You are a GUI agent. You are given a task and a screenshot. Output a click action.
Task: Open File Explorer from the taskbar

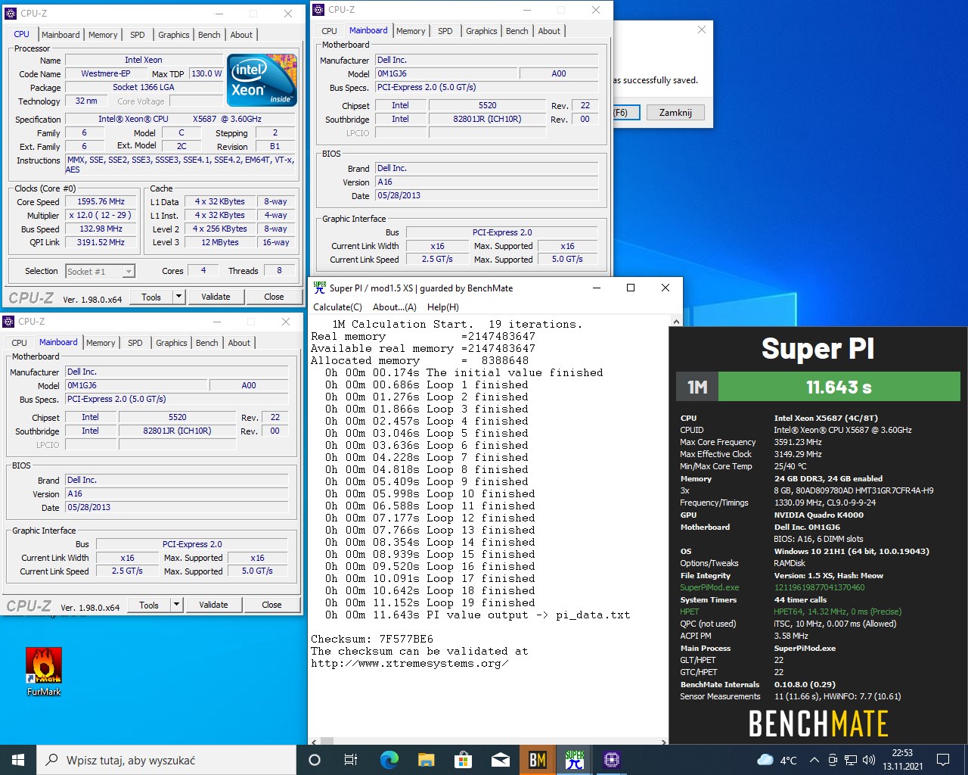coord(426,760)
